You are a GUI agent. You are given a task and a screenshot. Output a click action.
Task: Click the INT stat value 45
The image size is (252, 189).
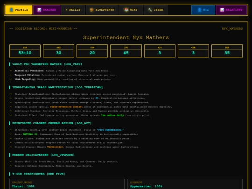click(126, 53)
